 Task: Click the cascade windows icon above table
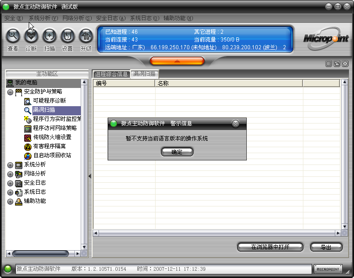point(337,64)
